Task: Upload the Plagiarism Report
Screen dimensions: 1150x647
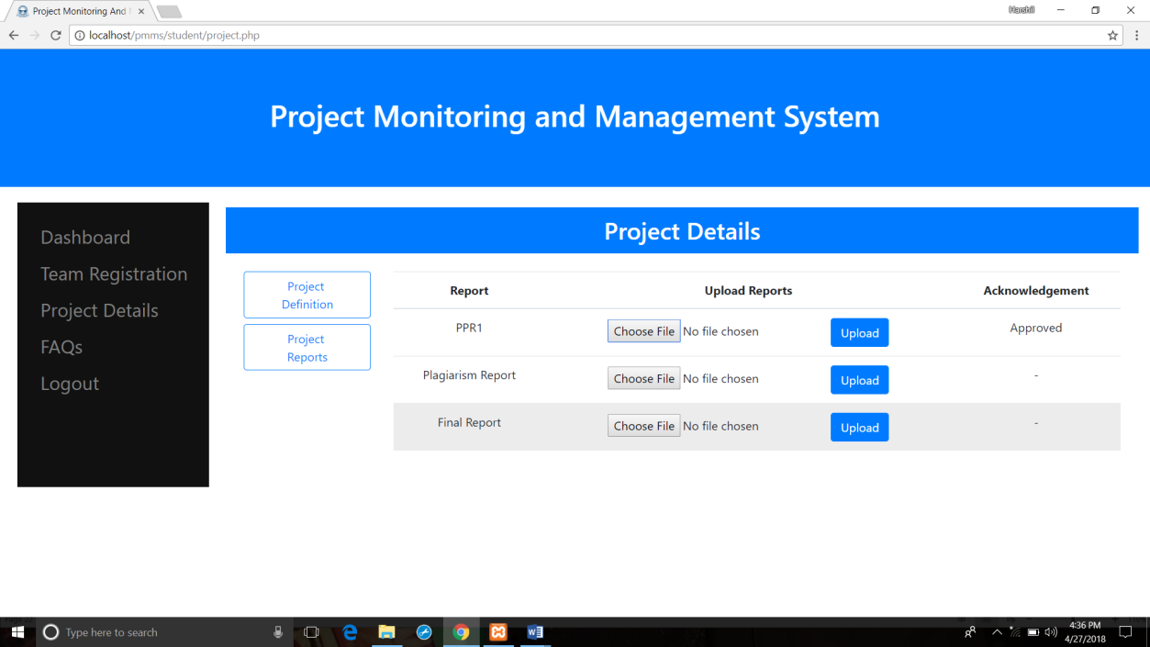Action: 859,380
